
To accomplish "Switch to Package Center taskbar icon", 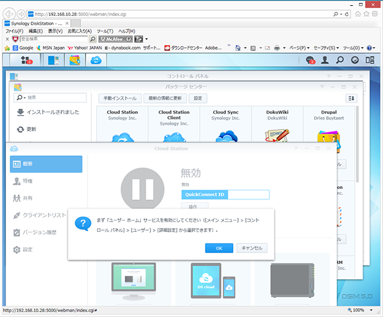I will (x=75, y=60).
